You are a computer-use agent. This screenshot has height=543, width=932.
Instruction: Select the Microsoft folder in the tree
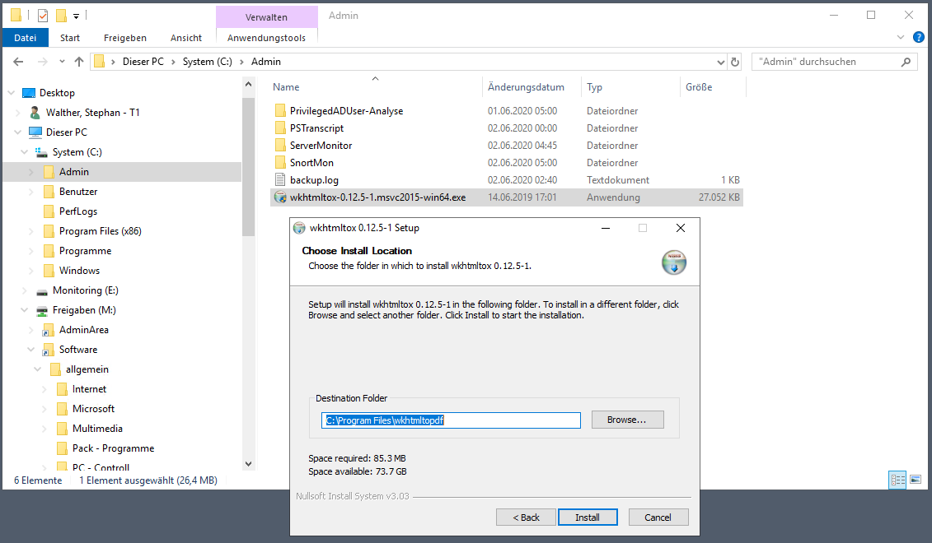(x=93, y=409)
